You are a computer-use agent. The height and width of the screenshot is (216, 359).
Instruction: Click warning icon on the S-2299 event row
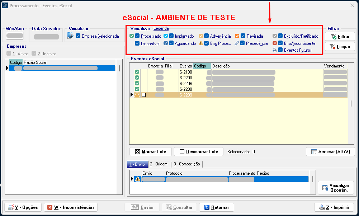(137, 95)
